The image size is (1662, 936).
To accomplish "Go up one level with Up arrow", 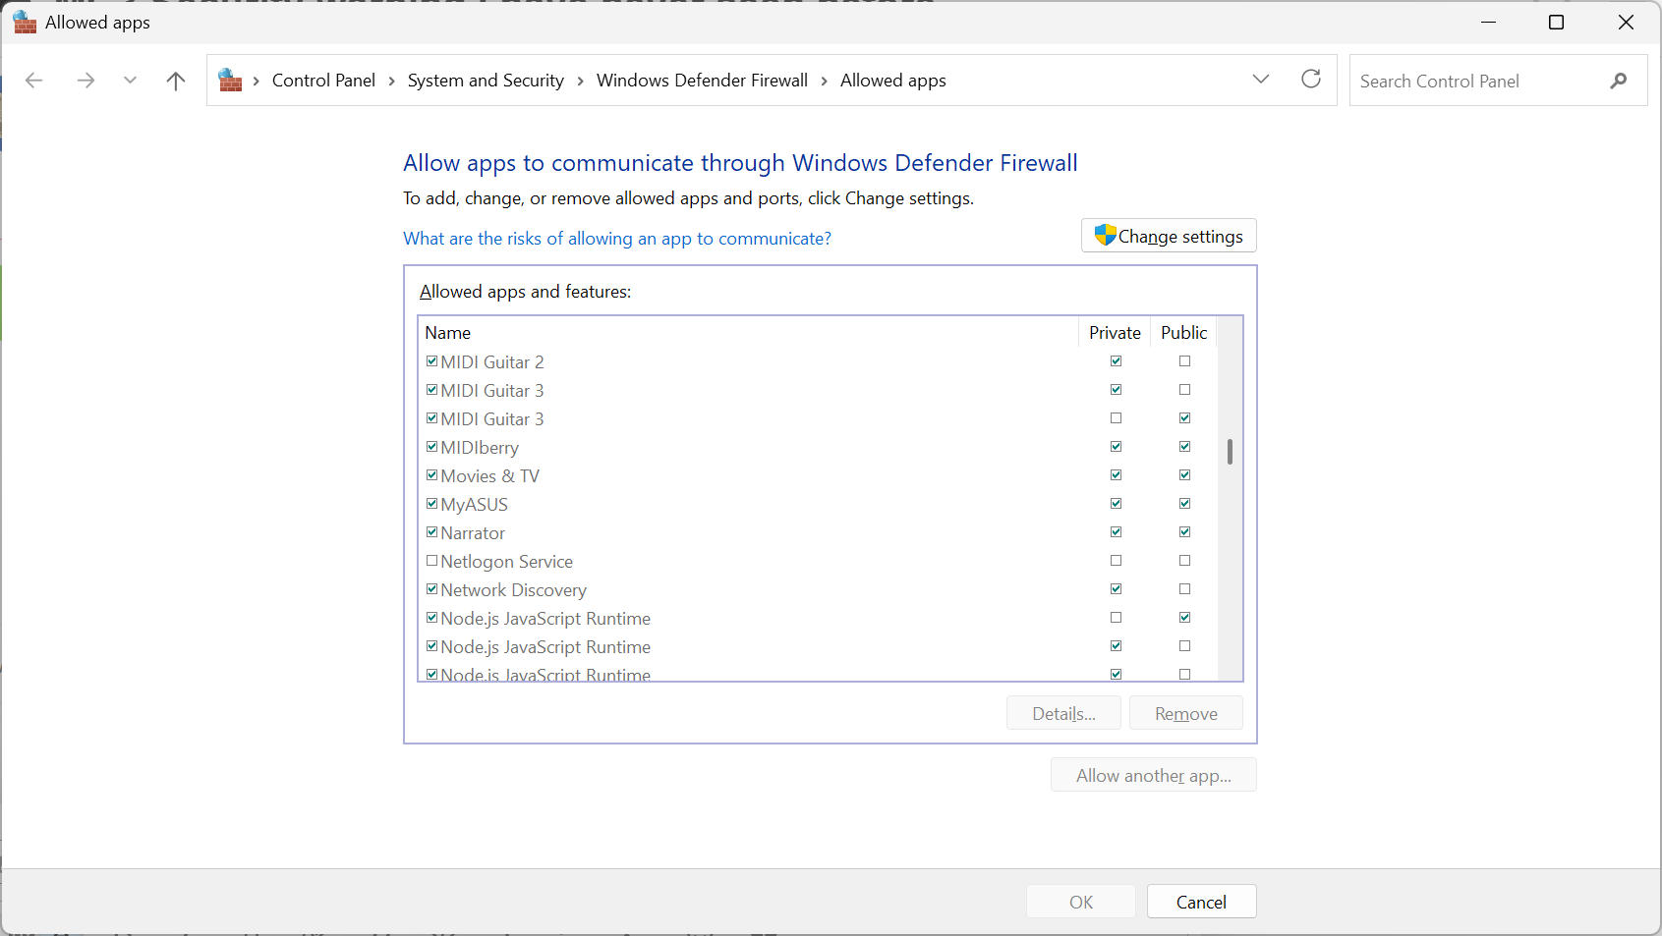I will point(176,81).
